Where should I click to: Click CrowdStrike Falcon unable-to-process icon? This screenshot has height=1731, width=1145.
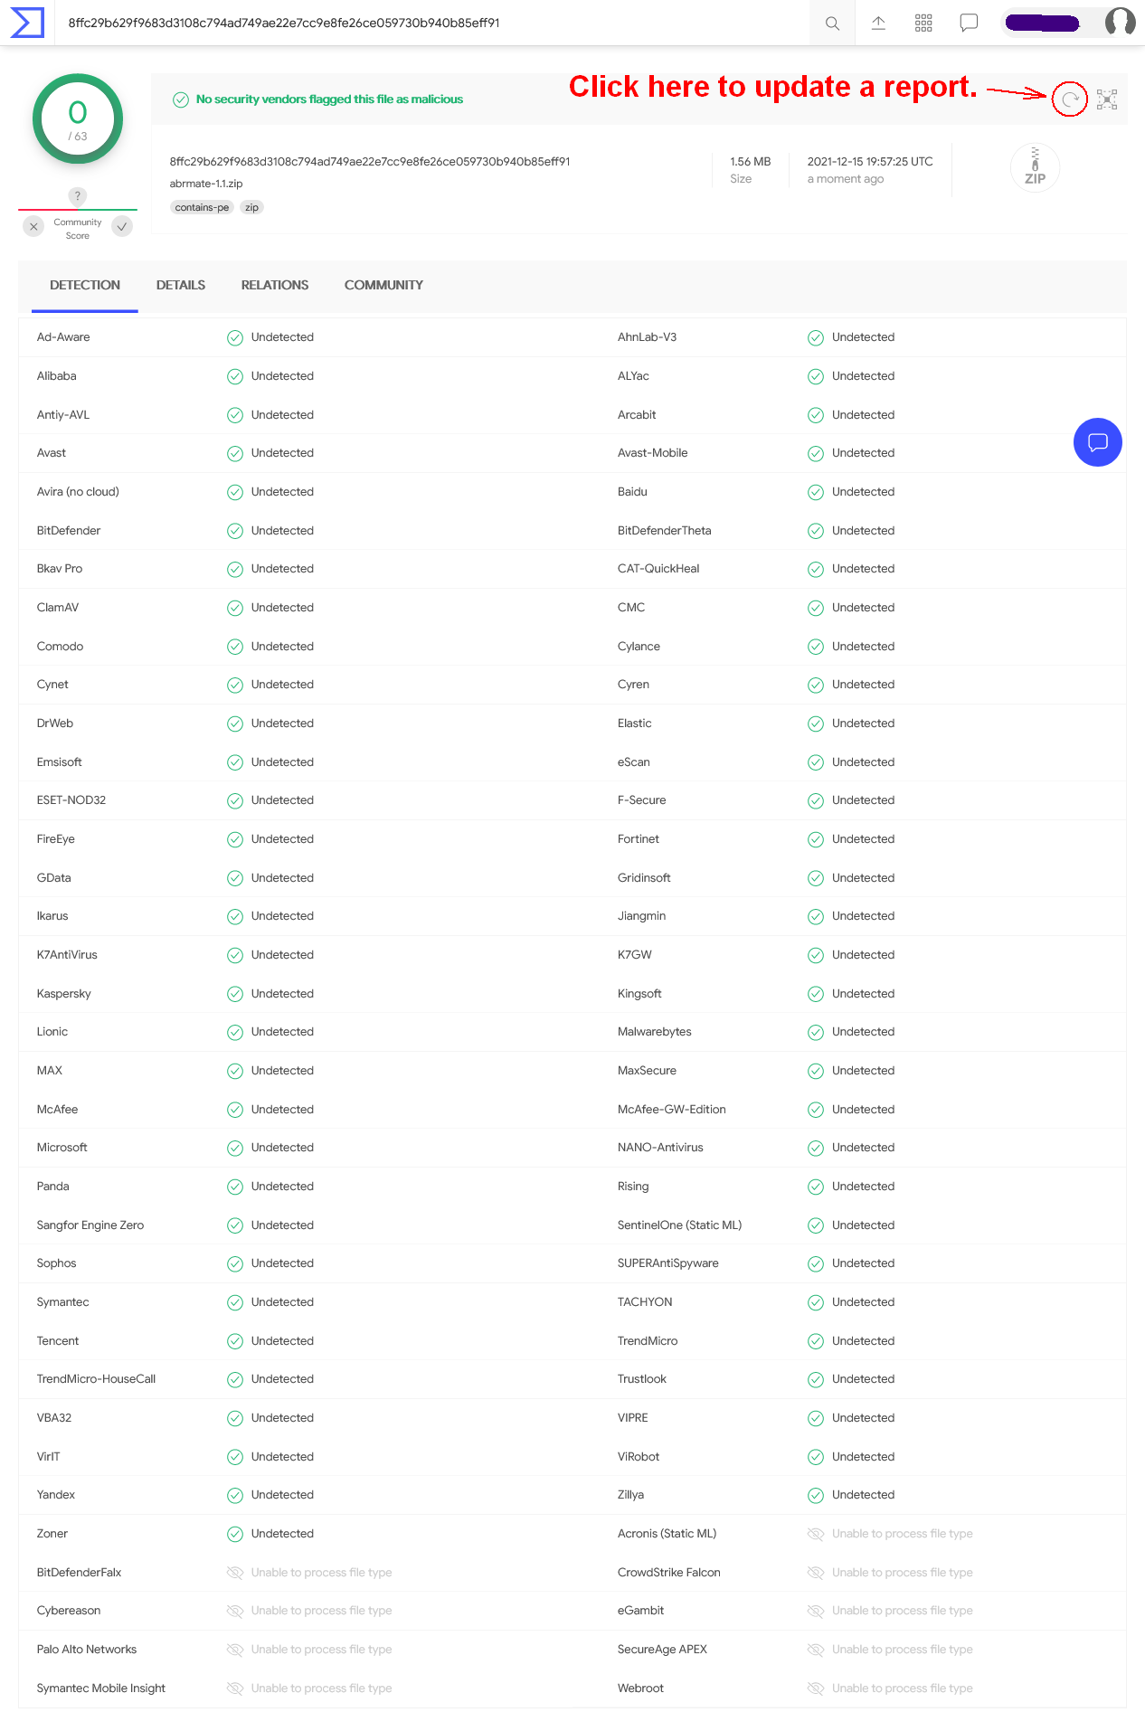(x=816, y=1573)
